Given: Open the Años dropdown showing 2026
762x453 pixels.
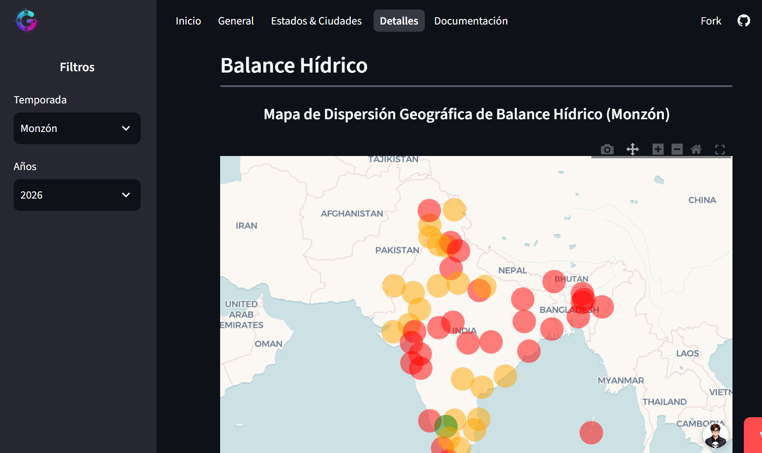Looking at the screenshot, I should pyautogui.click(x=77, y=195).
